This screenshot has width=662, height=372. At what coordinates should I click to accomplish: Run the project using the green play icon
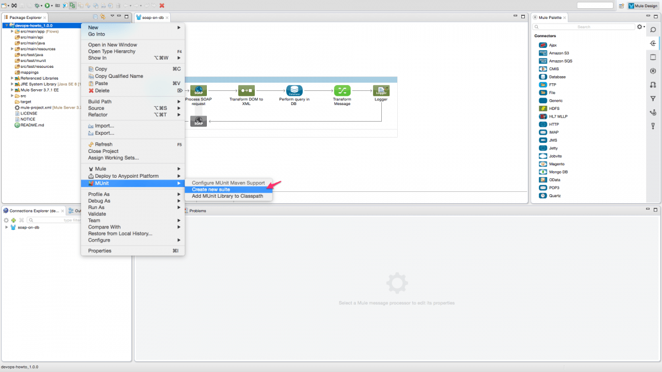pos(47,5)
